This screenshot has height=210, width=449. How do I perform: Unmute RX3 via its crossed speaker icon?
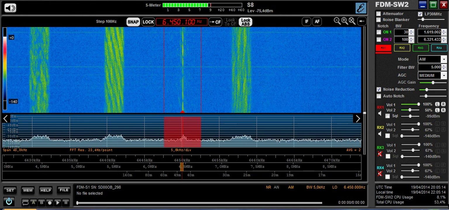380,154
